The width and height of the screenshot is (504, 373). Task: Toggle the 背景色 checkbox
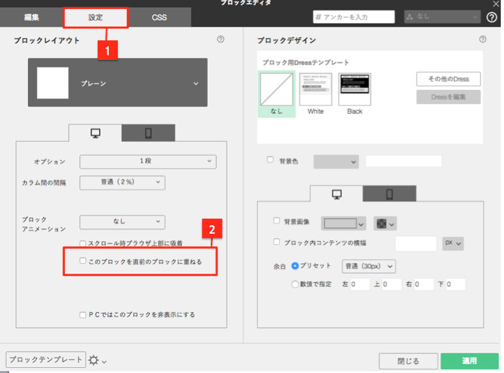coord(270,159)
